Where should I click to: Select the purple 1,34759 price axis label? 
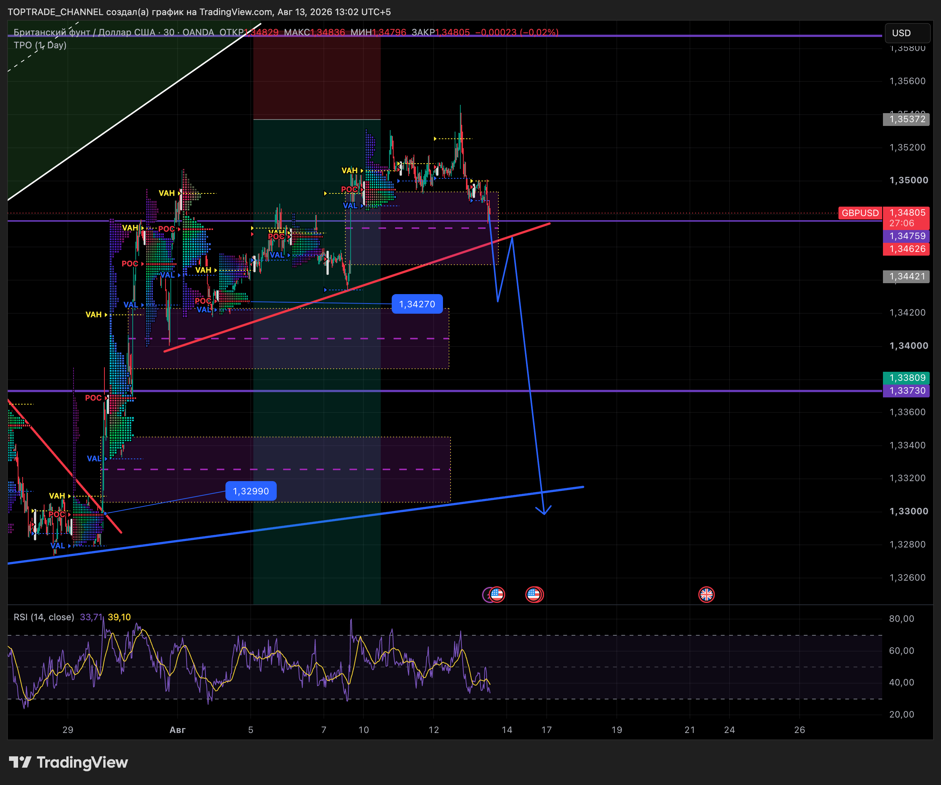pos(907,236)
